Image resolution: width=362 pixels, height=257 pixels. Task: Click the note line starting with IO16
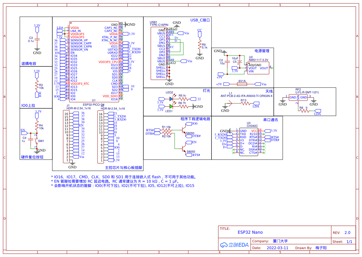(x=124, y=177)
